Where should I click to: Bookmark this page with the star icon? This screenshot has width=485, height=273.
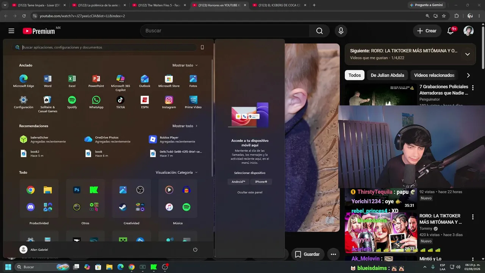444,16
